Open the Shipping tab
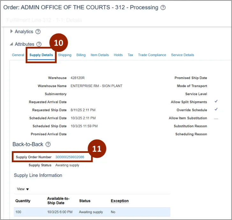The width and height of the screenshot is (232, 220). pos(64,55)
